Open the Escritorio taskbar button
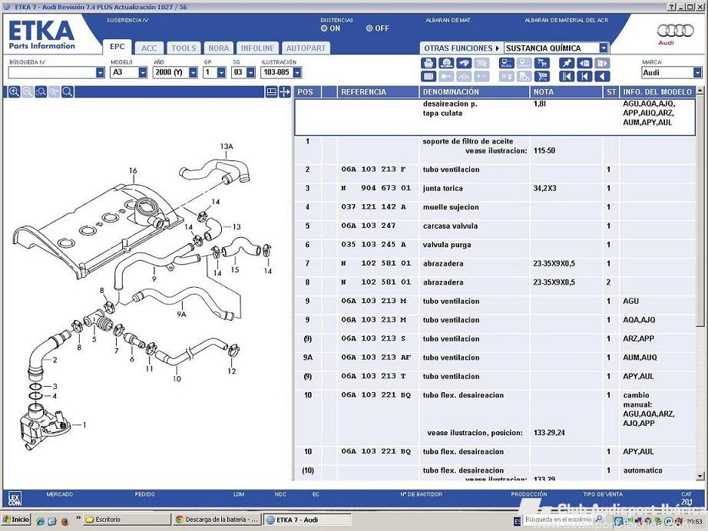 [x=127, y=519]
